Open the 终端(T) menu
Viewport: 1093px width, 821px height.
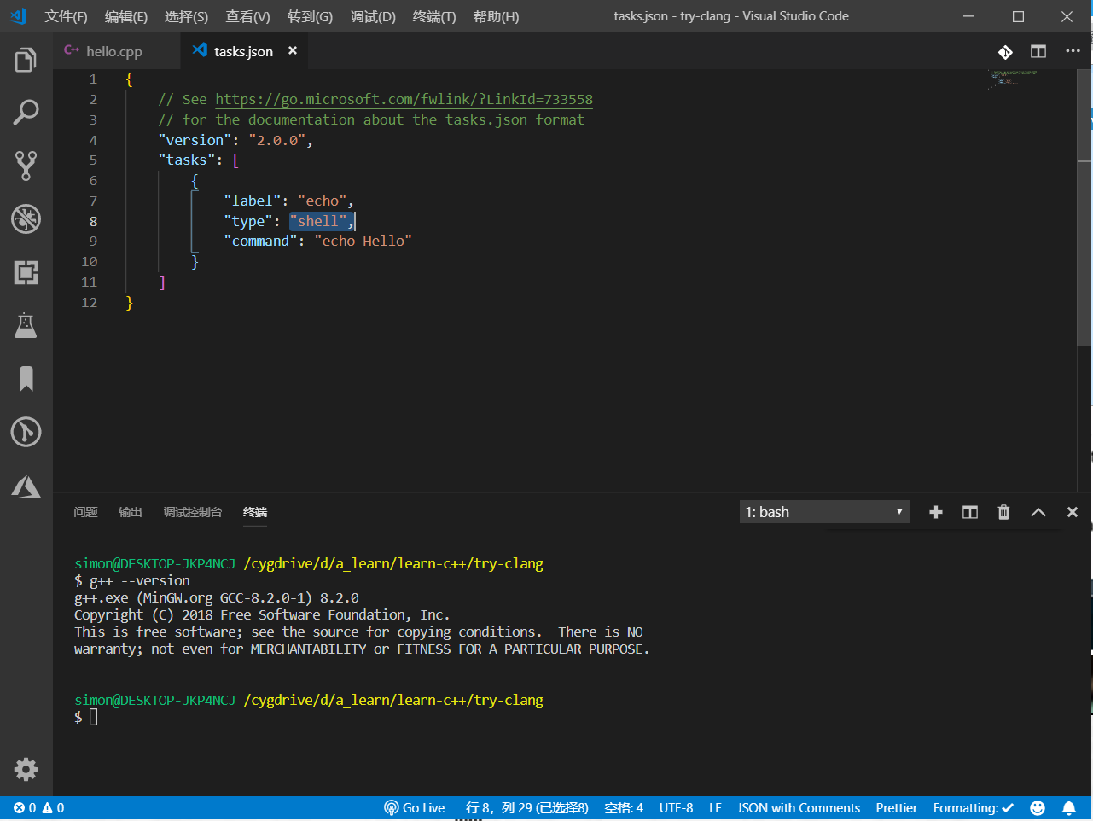(x=434, y=16)
